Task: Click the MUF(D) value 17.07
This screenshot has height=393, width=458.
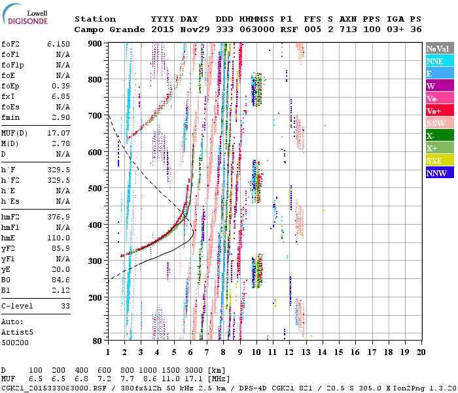Action: click(58, 134)
